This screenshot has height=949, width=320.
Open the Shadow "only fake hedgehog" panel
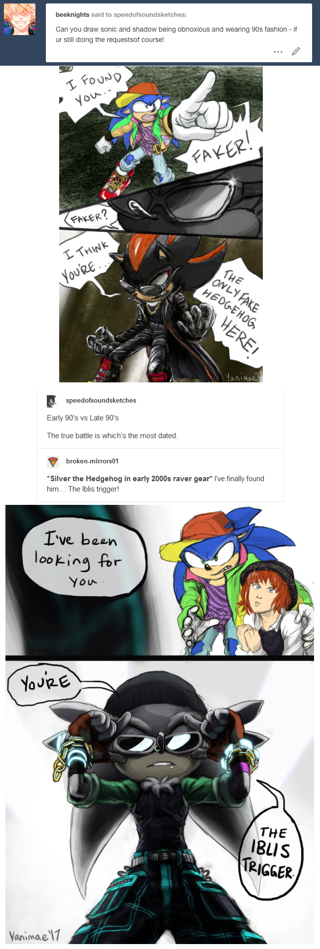click(x=161, y=306)
